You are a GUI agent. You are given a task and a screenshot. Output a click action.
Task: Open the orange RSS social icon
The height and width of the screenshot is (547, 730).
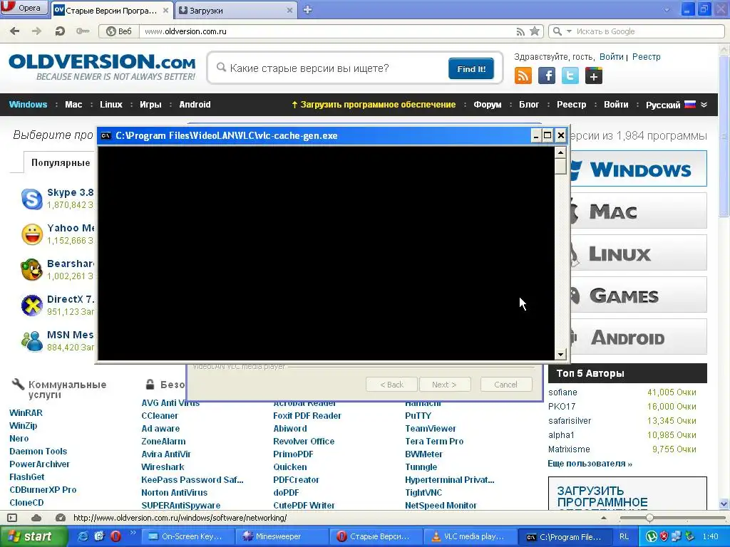tap(523, 75)
